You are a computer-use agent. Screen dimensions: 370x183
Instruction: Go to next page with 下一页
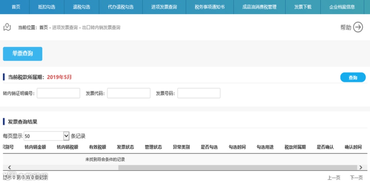356,178
